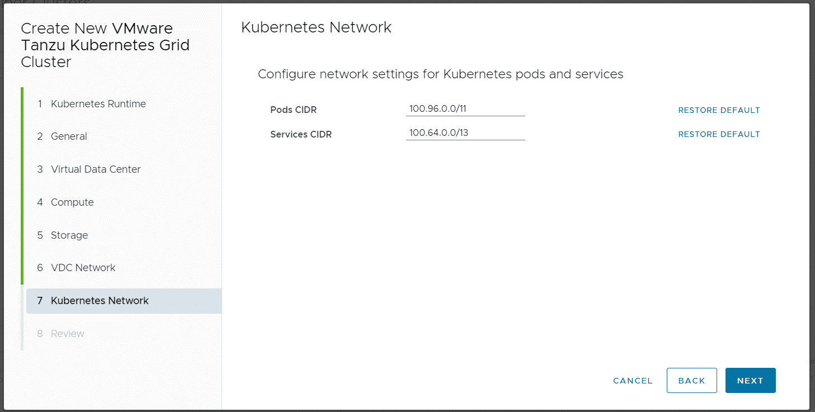
Task: Click the Services CIDR label
Action: click(x=301, y=134)
